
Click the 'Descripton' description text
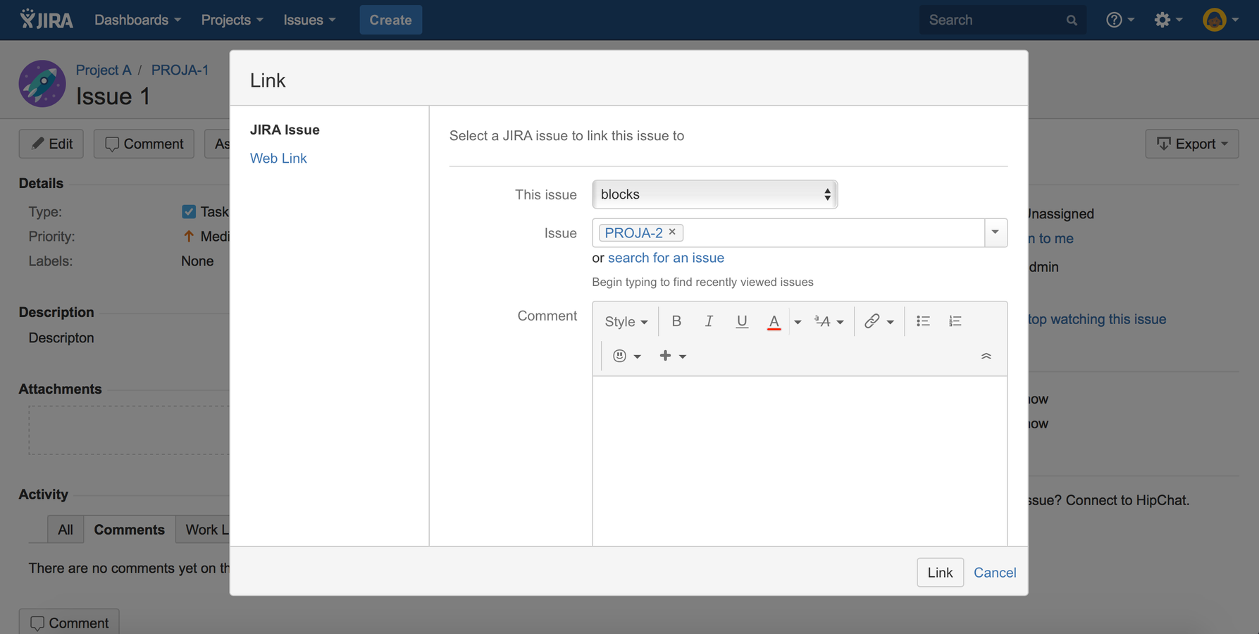(61, 338)
